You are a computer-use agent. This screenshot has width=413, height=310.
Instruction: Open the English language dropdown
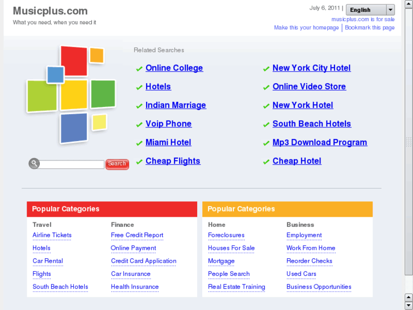pos(370,10)
